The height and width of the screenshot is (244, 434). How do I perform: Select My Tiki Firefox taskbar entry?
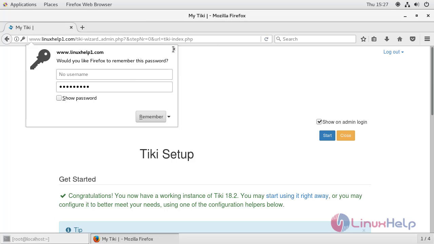pyautogui.click(x=135, y=239)
